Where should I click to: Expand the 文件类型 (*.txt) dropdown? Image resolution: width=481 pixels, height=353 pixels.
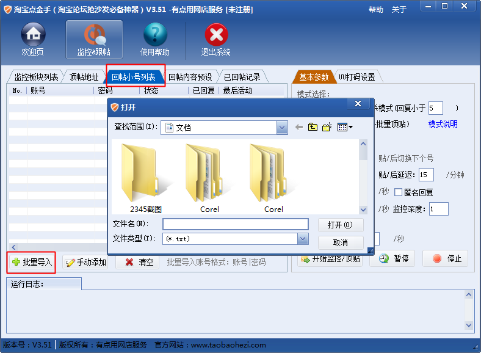(x=303, y=239)
